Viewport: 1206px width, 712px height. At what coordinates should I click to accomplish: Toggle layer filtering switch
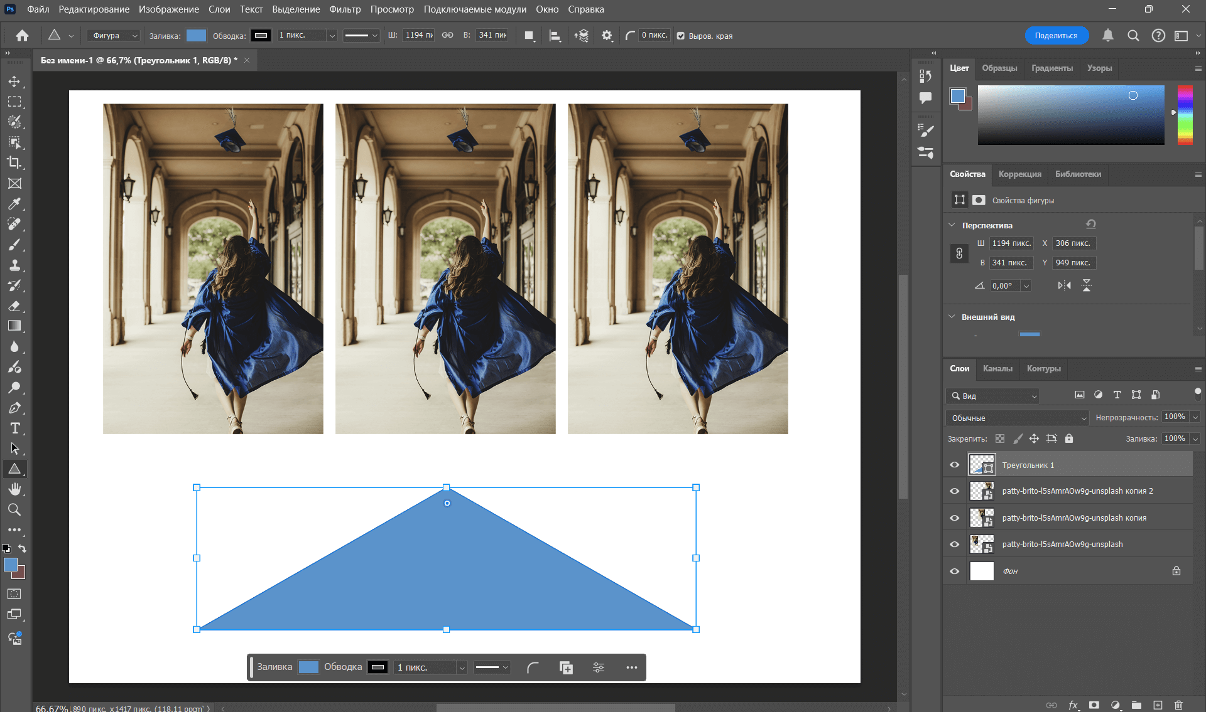1197,394
